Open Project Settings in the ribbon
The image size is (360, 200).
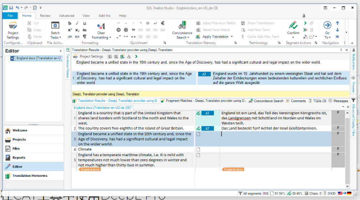[x=13, y=31]
